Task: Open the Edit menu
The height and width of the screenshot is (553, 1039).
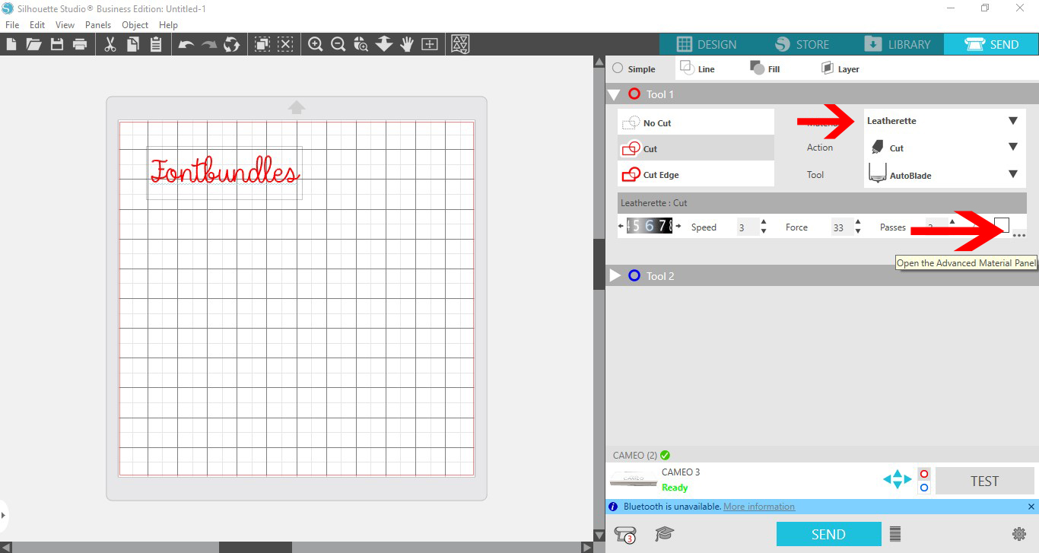Action: click(x=37, y=24)
